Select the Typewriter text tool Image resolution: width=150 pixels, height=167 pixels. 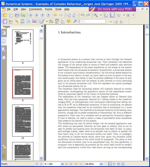[x=63, y=21]
